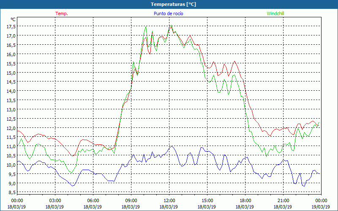Click the 09:00 time axis label
This screenshot has width=338, height=211.
click(x=131, y=201)
